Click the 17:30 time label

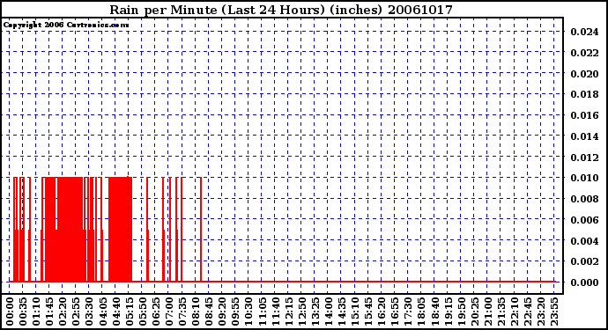point(407,312)
